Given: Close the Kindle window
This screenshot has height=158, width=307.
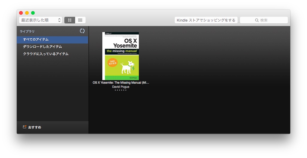Looking at the screenshot, I should (x=21, y=13).
